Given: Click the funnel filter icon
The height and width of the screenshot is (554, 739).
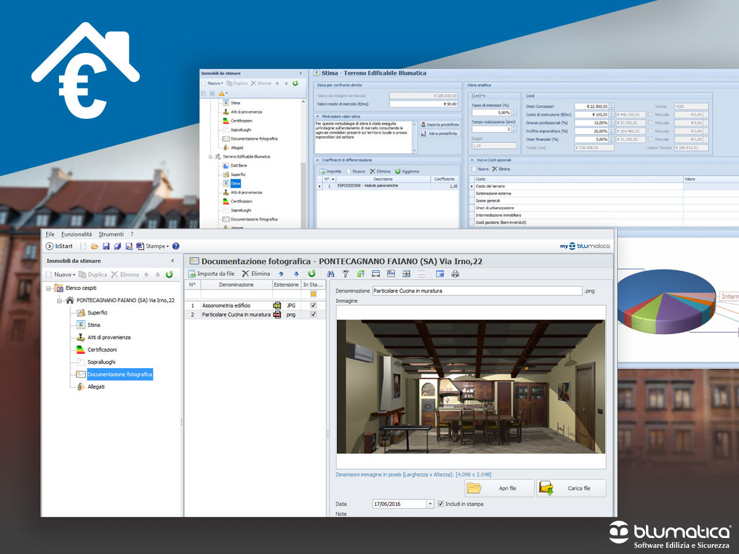Looking at the screenshot, I should pos(345,274).
